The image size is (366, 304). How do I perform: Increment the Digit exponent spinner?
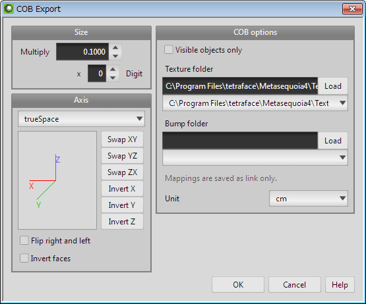113,69
